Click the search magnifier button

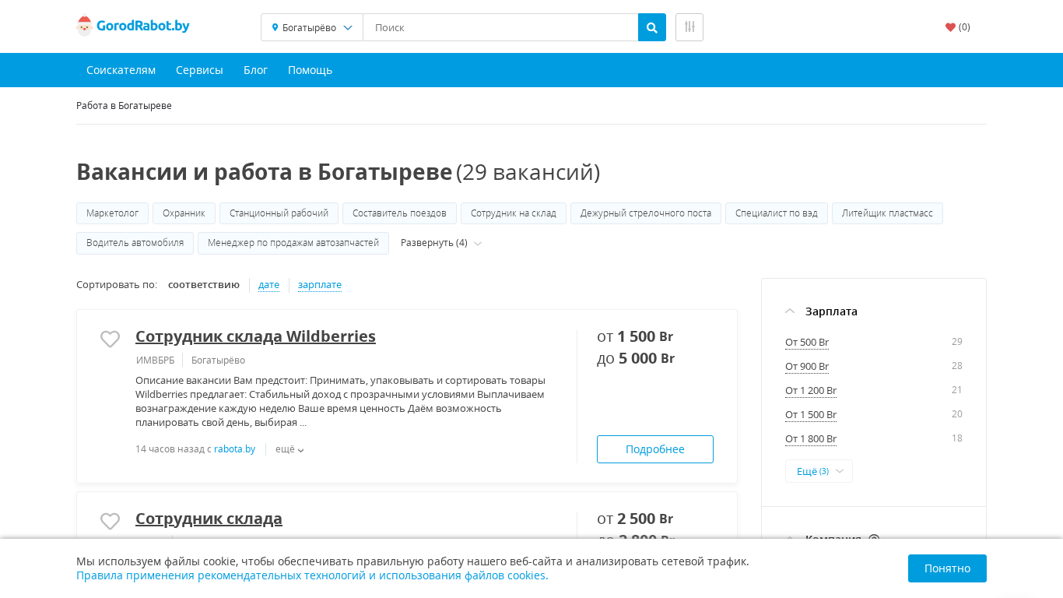coord(652,27)
